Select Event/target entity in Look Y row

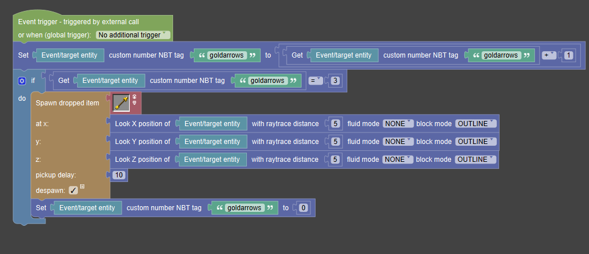click(212, 142)
